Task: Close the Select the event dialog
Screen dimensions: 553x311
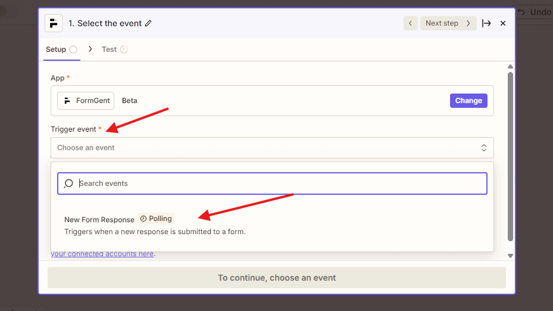Action: pyautogui.click(x=503, y=23)
